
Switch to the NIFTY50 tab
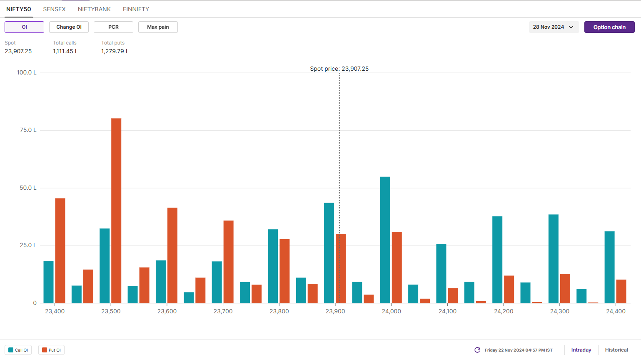(18, 9)
